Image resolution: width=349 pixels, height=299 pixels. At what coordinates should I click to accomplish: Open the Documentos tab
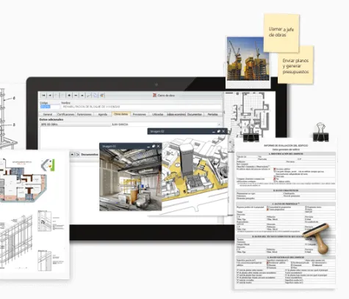pyautogui.click(x=195, y=114)
